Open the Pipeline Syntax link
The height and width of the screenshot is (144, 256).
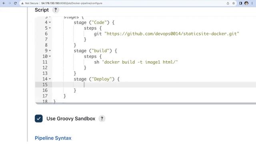tap(53, 138)
